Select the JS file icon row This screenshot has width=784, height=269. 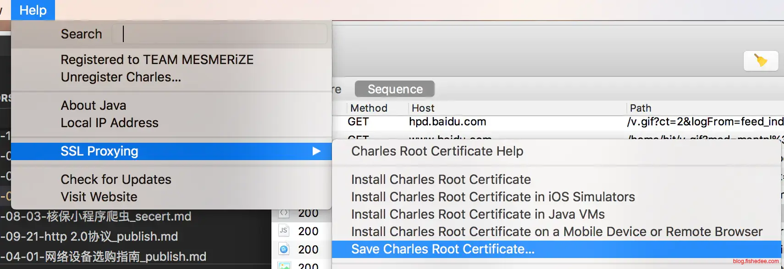click(284, 231)
